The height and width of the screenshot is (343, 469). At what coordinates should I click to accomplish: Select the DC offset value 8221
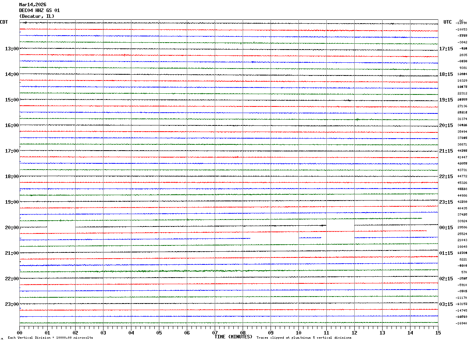click(463, 259)
